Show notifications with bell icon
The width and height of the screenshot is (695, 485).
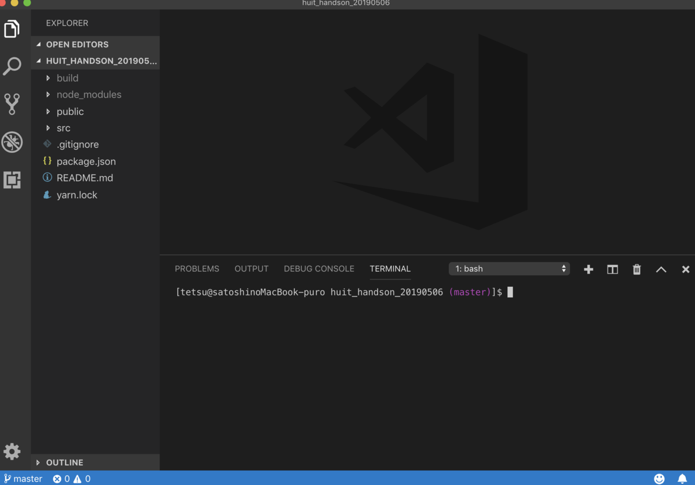click(683, 479)
